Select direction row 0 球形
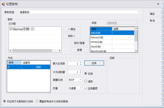The height and width of the screenshot is (108, 164). [28, 67]
